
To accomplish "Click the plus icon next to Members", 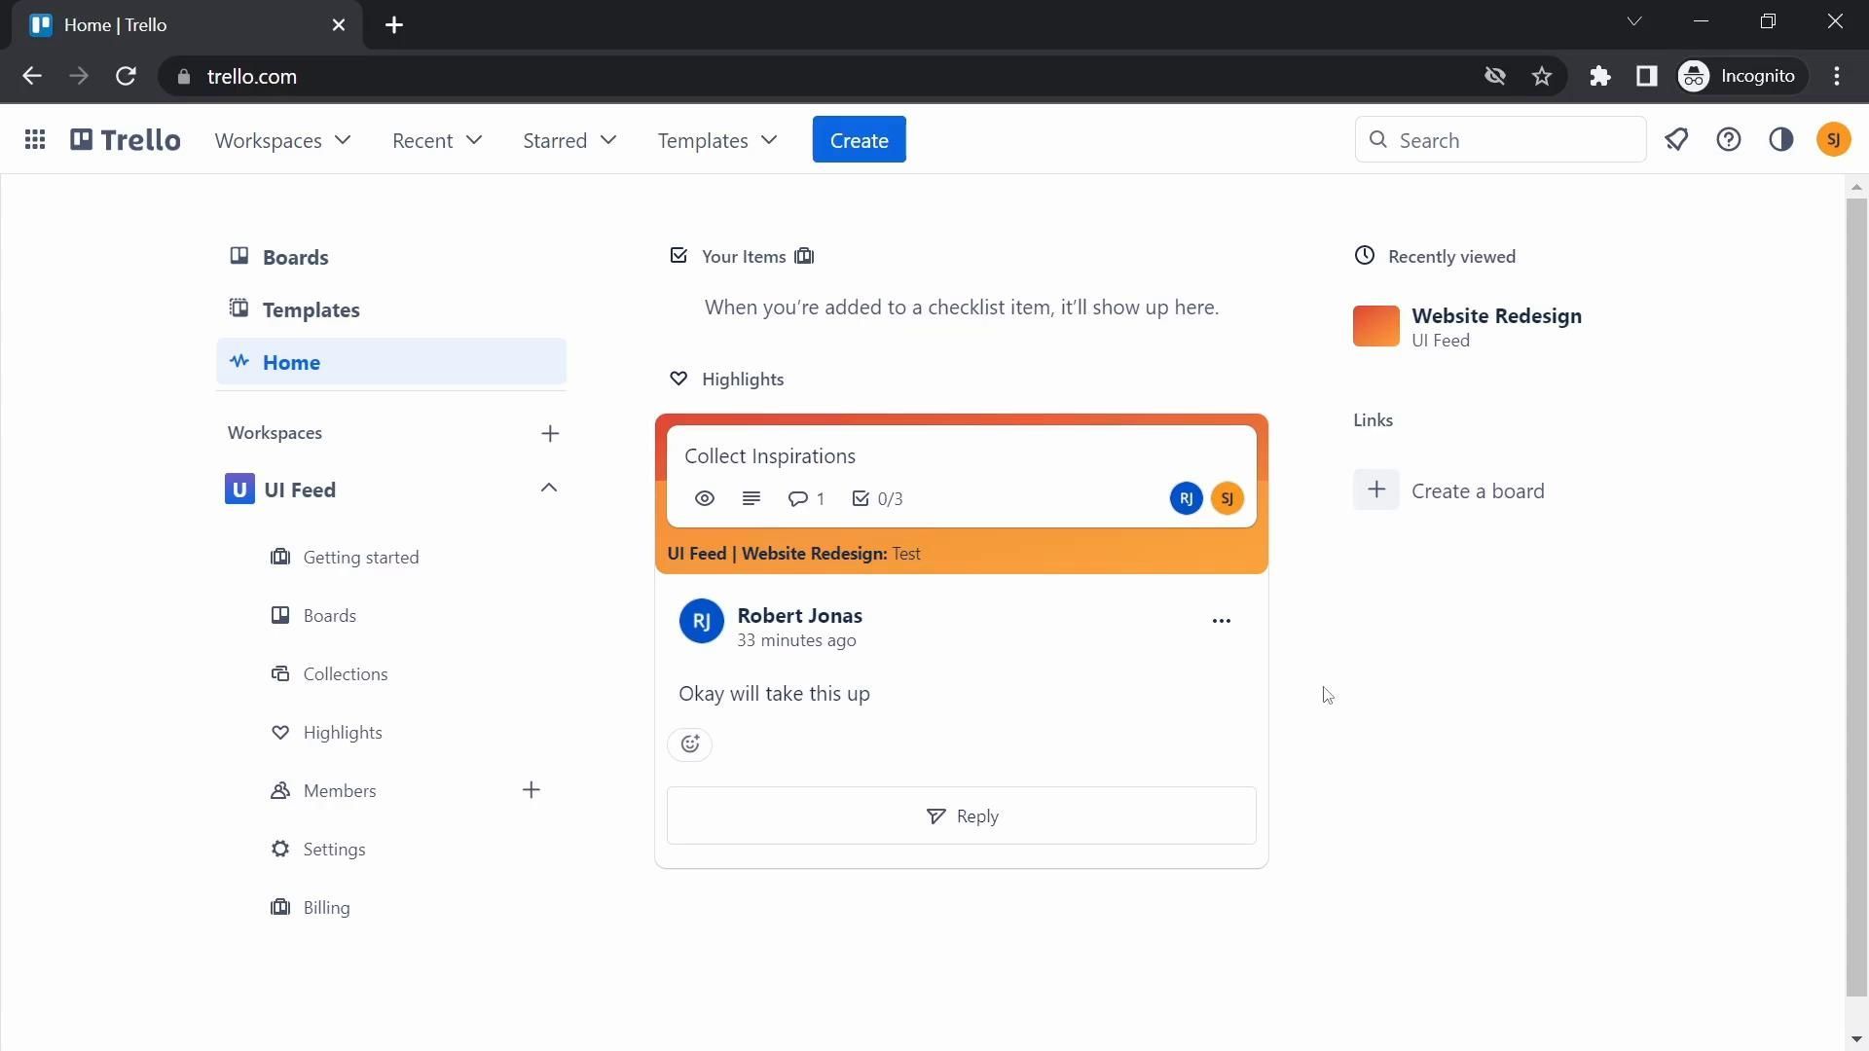I will (x=531, y=790).
